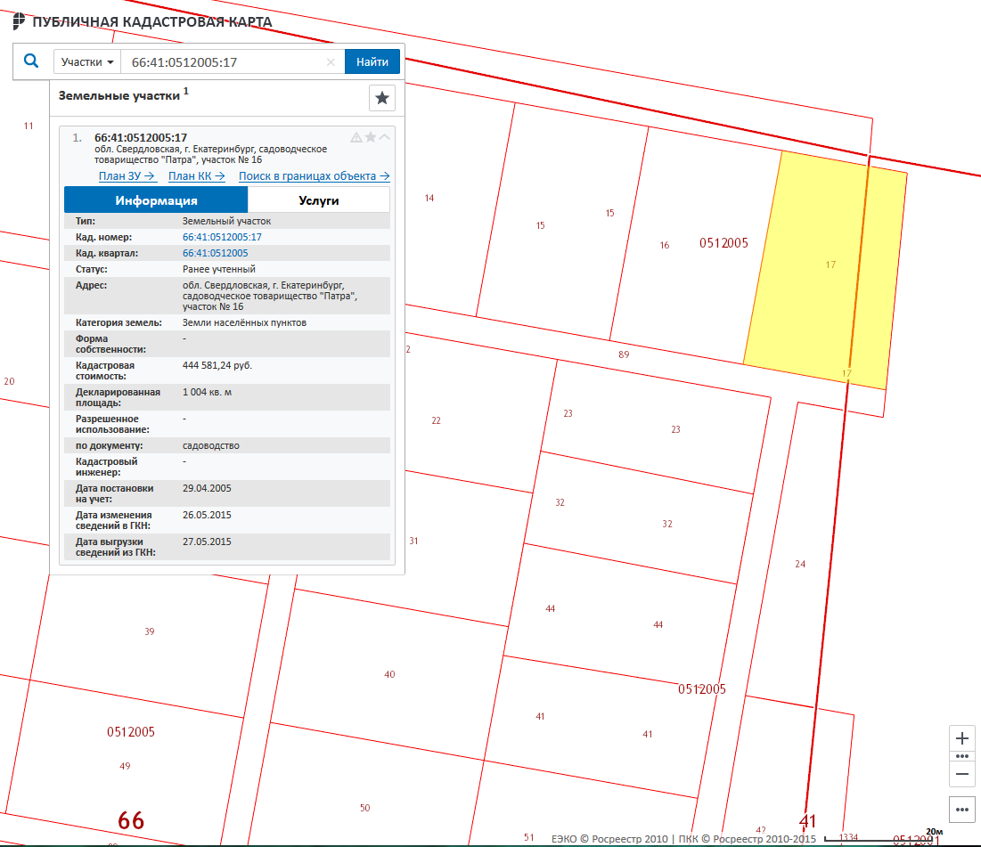The height and width of the screenshot is (847, 981).
Task: Add parcel 66:41:0512005:17 to favorites
Action: tap(371, 137)
